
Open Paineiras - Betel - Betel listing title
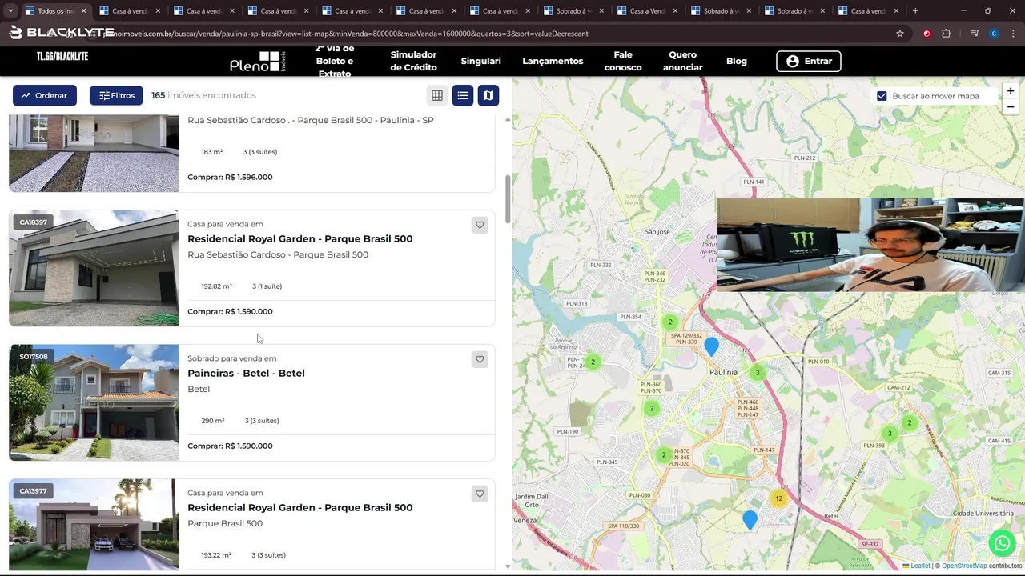pos(246,373)
